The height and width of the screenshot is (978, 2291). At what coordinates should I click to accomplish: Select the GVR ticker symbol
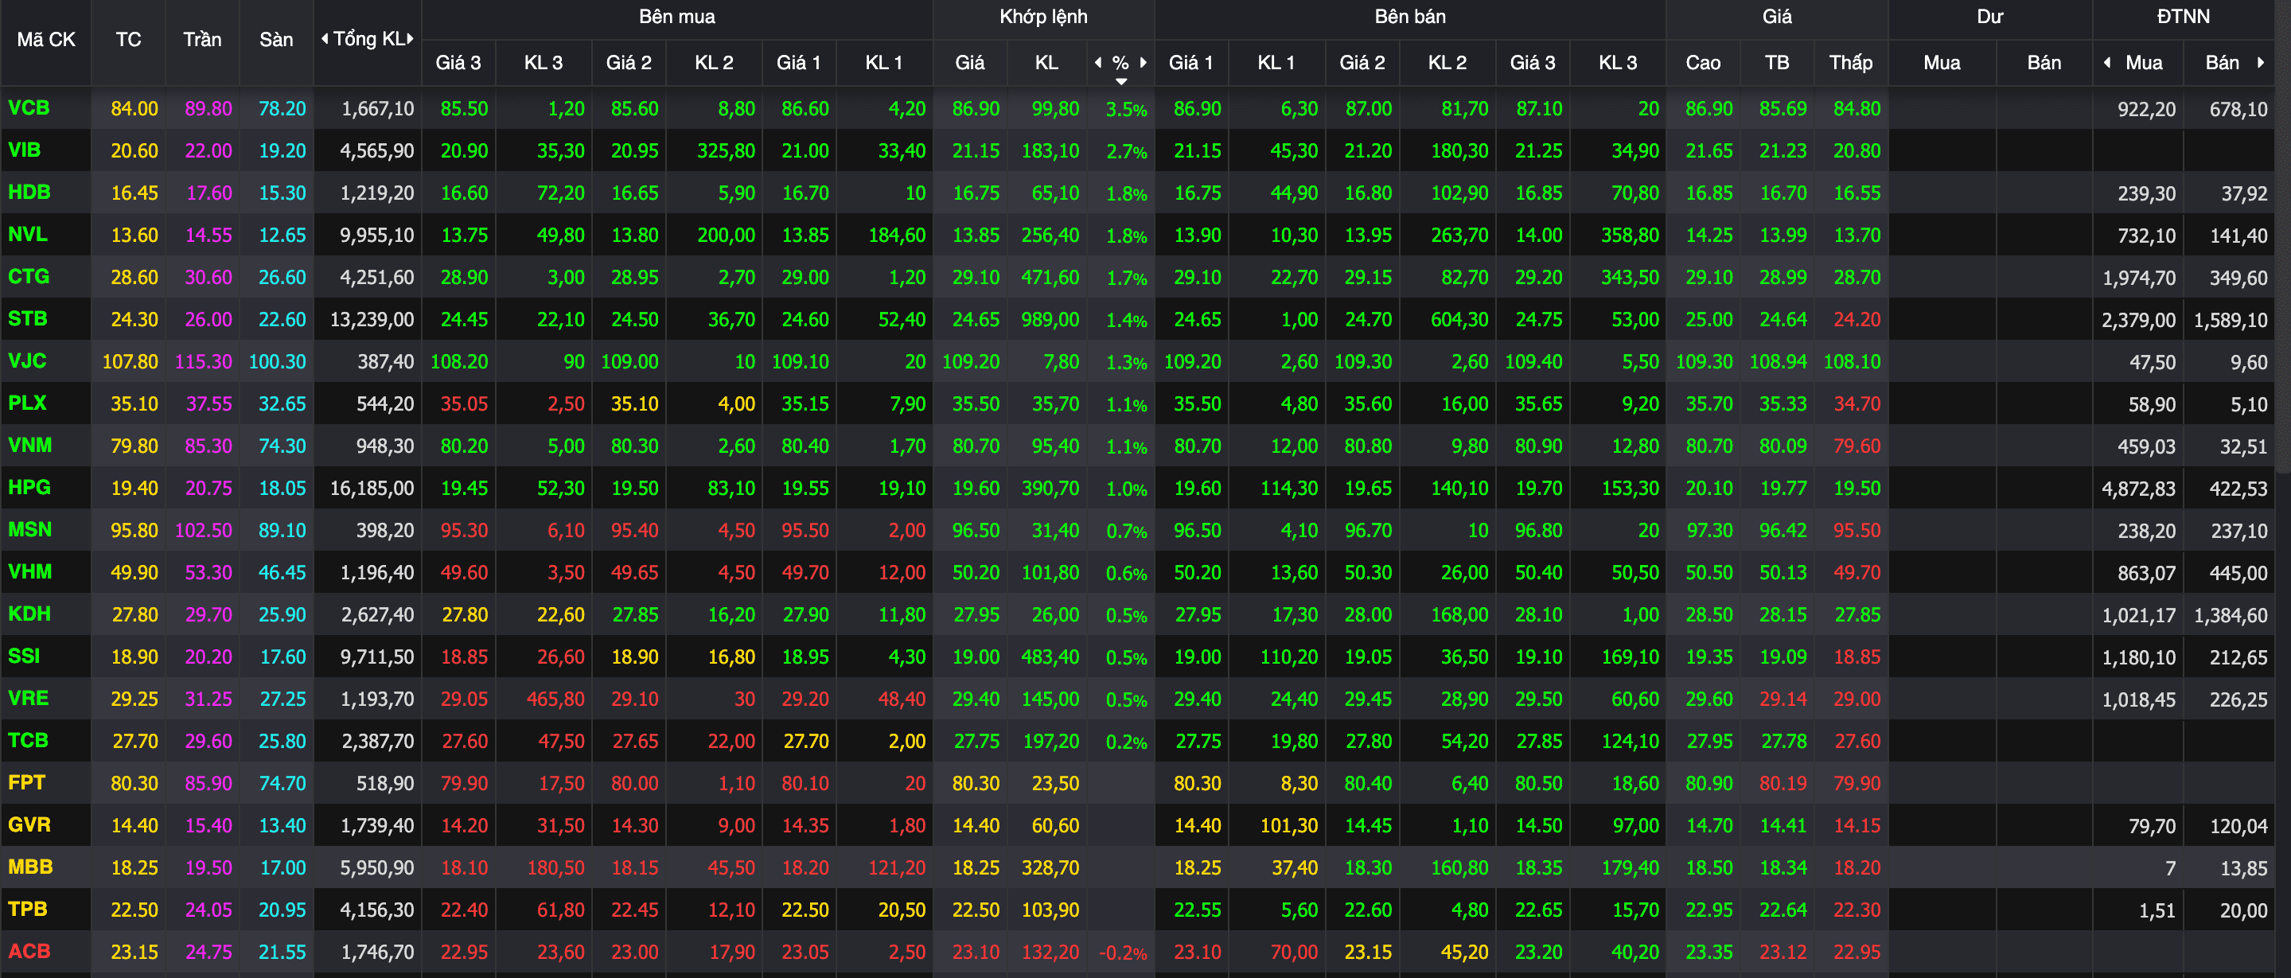click(x=29, y=825)
